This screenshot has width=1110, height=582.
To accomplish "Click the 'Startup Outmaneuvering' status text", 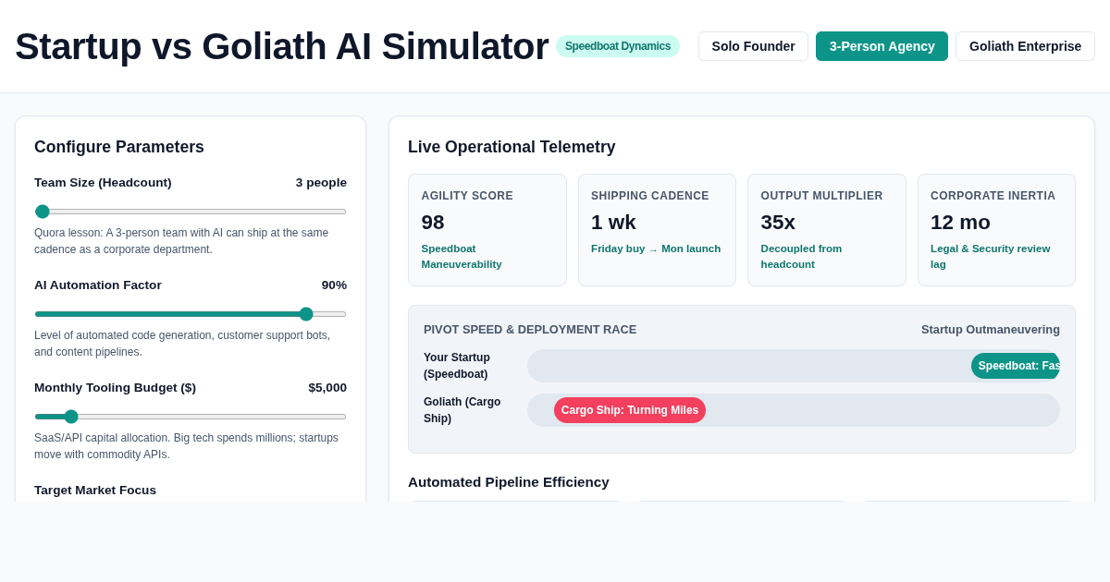I will 991,330.
